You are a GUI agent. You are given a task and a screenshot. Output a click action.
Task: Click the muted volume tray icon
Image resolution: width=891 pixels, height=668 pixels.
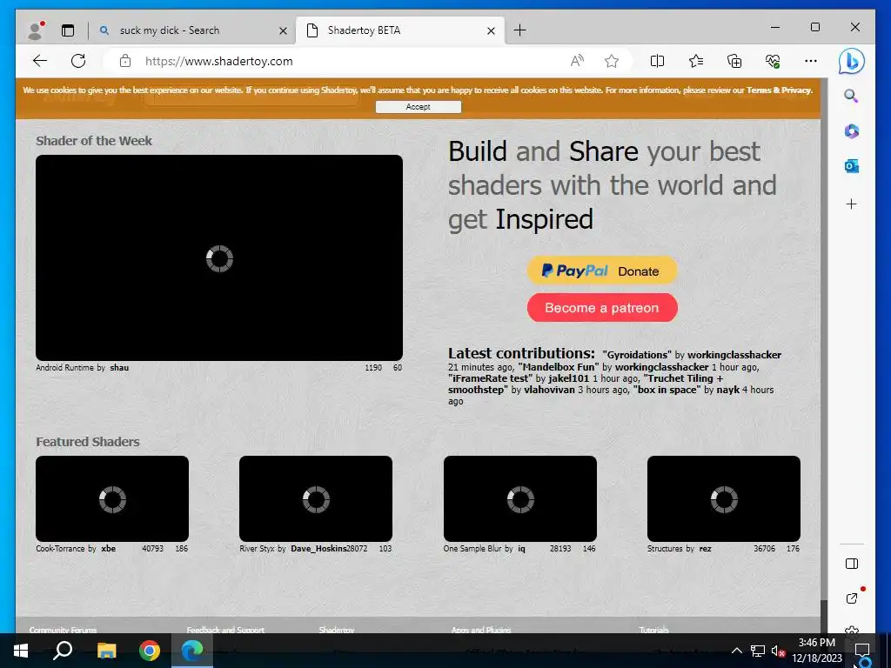(777, 651)
